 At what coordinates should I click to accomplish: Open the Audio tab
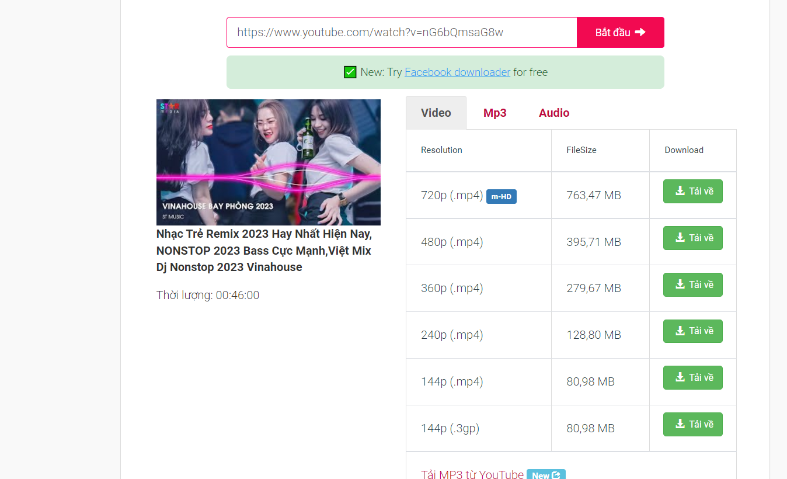click(x=553, y=112)
